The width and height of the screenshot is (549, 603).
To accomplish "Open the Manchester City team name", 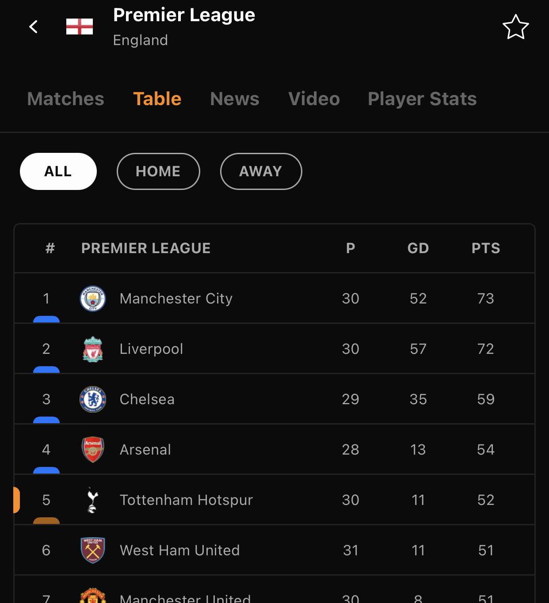I will [176, 299].
